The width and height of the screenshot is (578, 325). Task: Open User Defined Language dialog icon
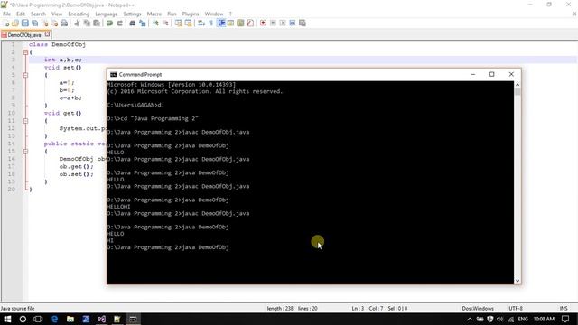click(231, 23)
